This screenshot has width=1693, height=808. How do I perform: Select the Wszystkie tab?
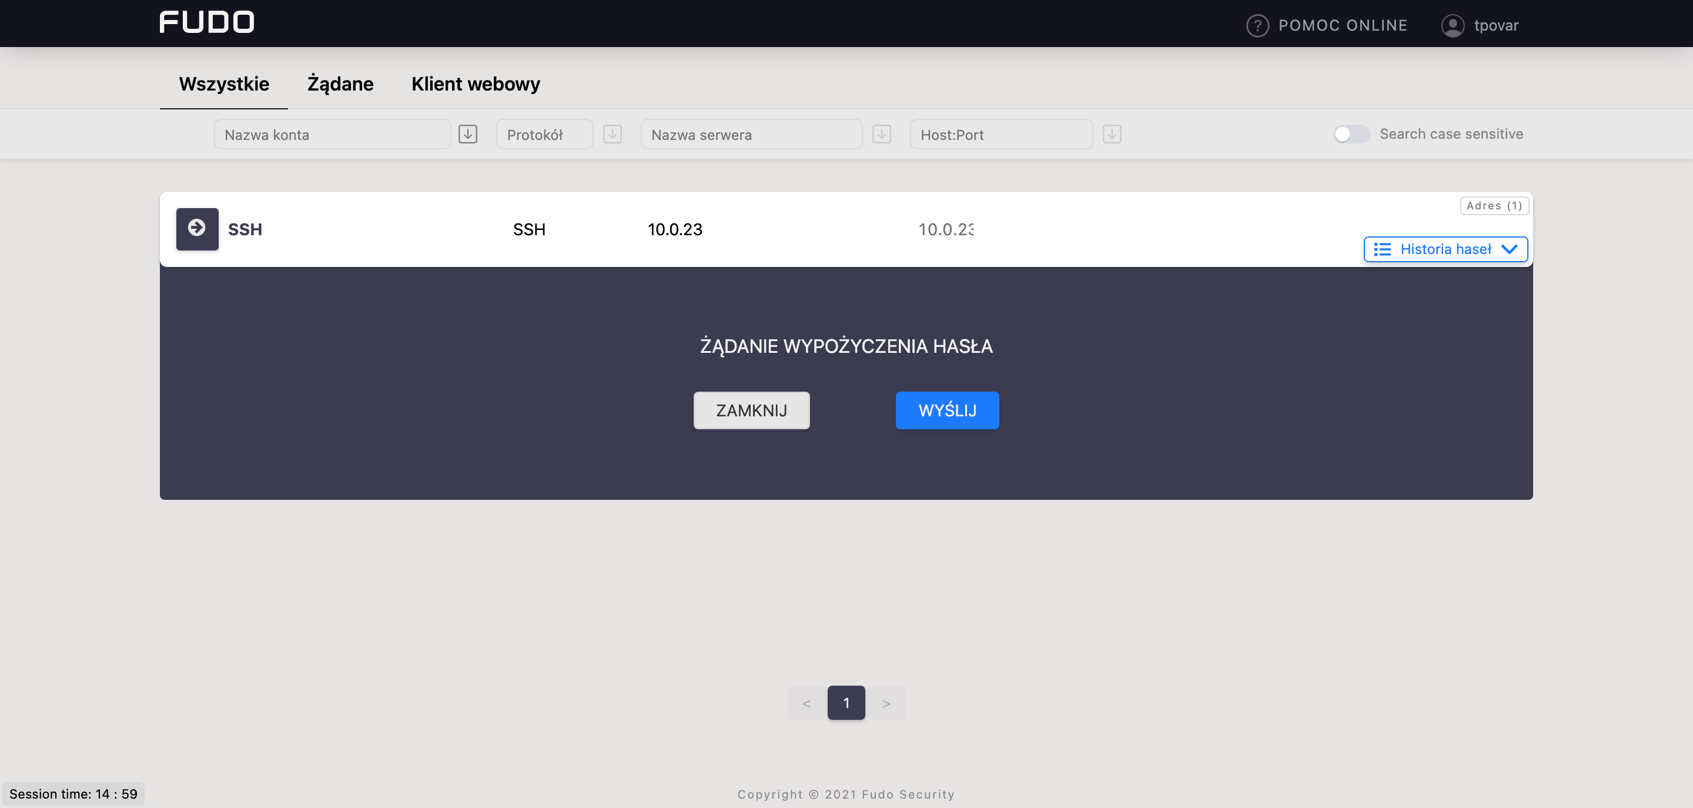[223, 84]
